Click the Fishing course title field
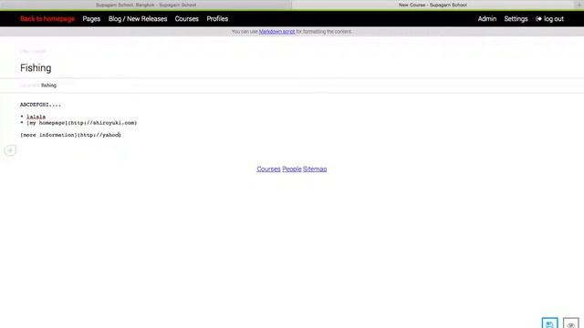 pos(36,67)
